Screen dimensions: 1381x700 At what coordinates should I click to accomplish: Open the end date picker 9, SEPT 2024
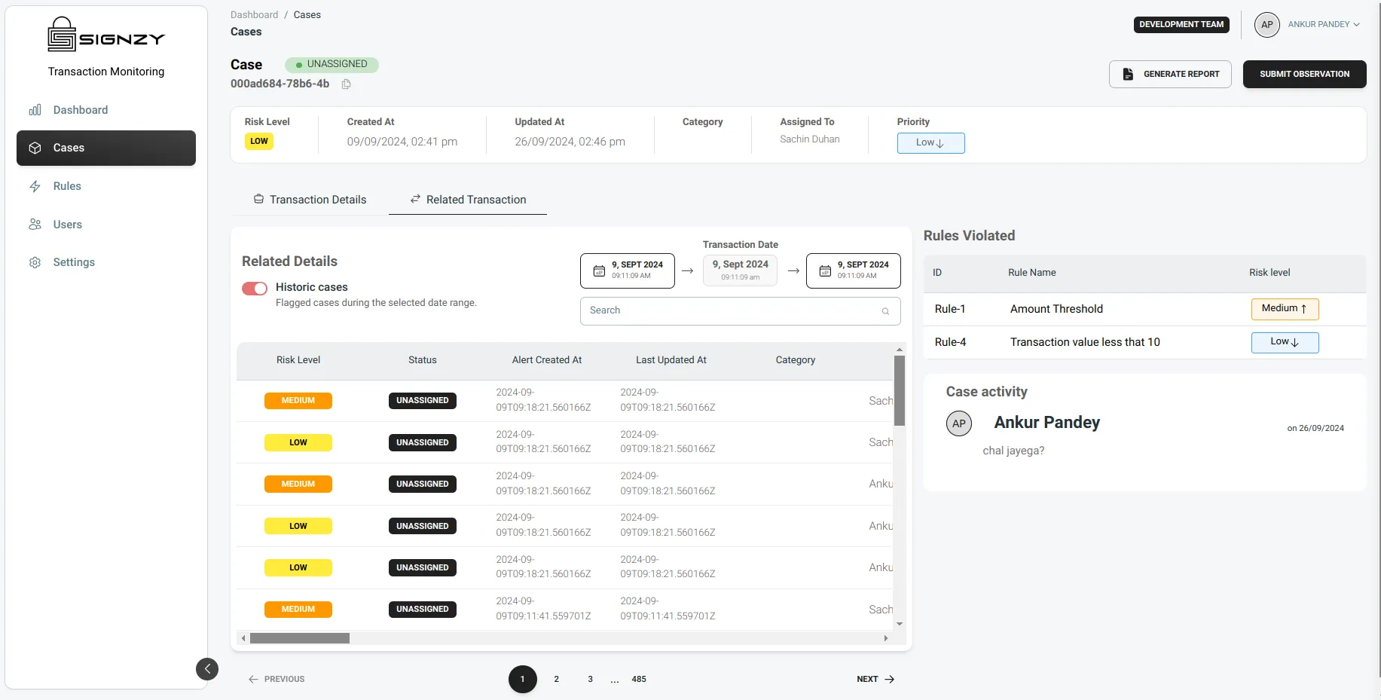(x=854, y=271)
